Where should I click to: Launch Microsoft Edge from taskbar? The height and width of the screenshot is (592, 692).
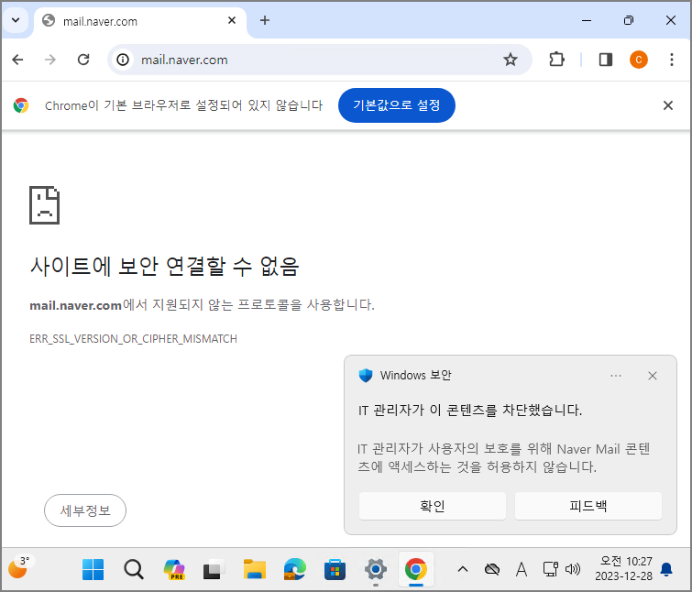point(295,569)
